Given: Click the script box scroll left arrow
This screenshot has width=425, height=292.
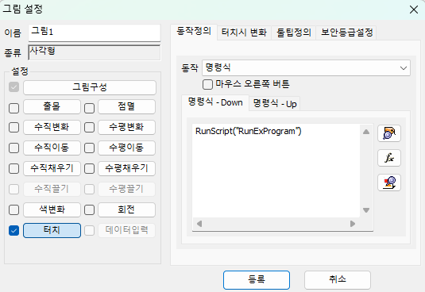Looking at the screenshot, I should 199,224.
